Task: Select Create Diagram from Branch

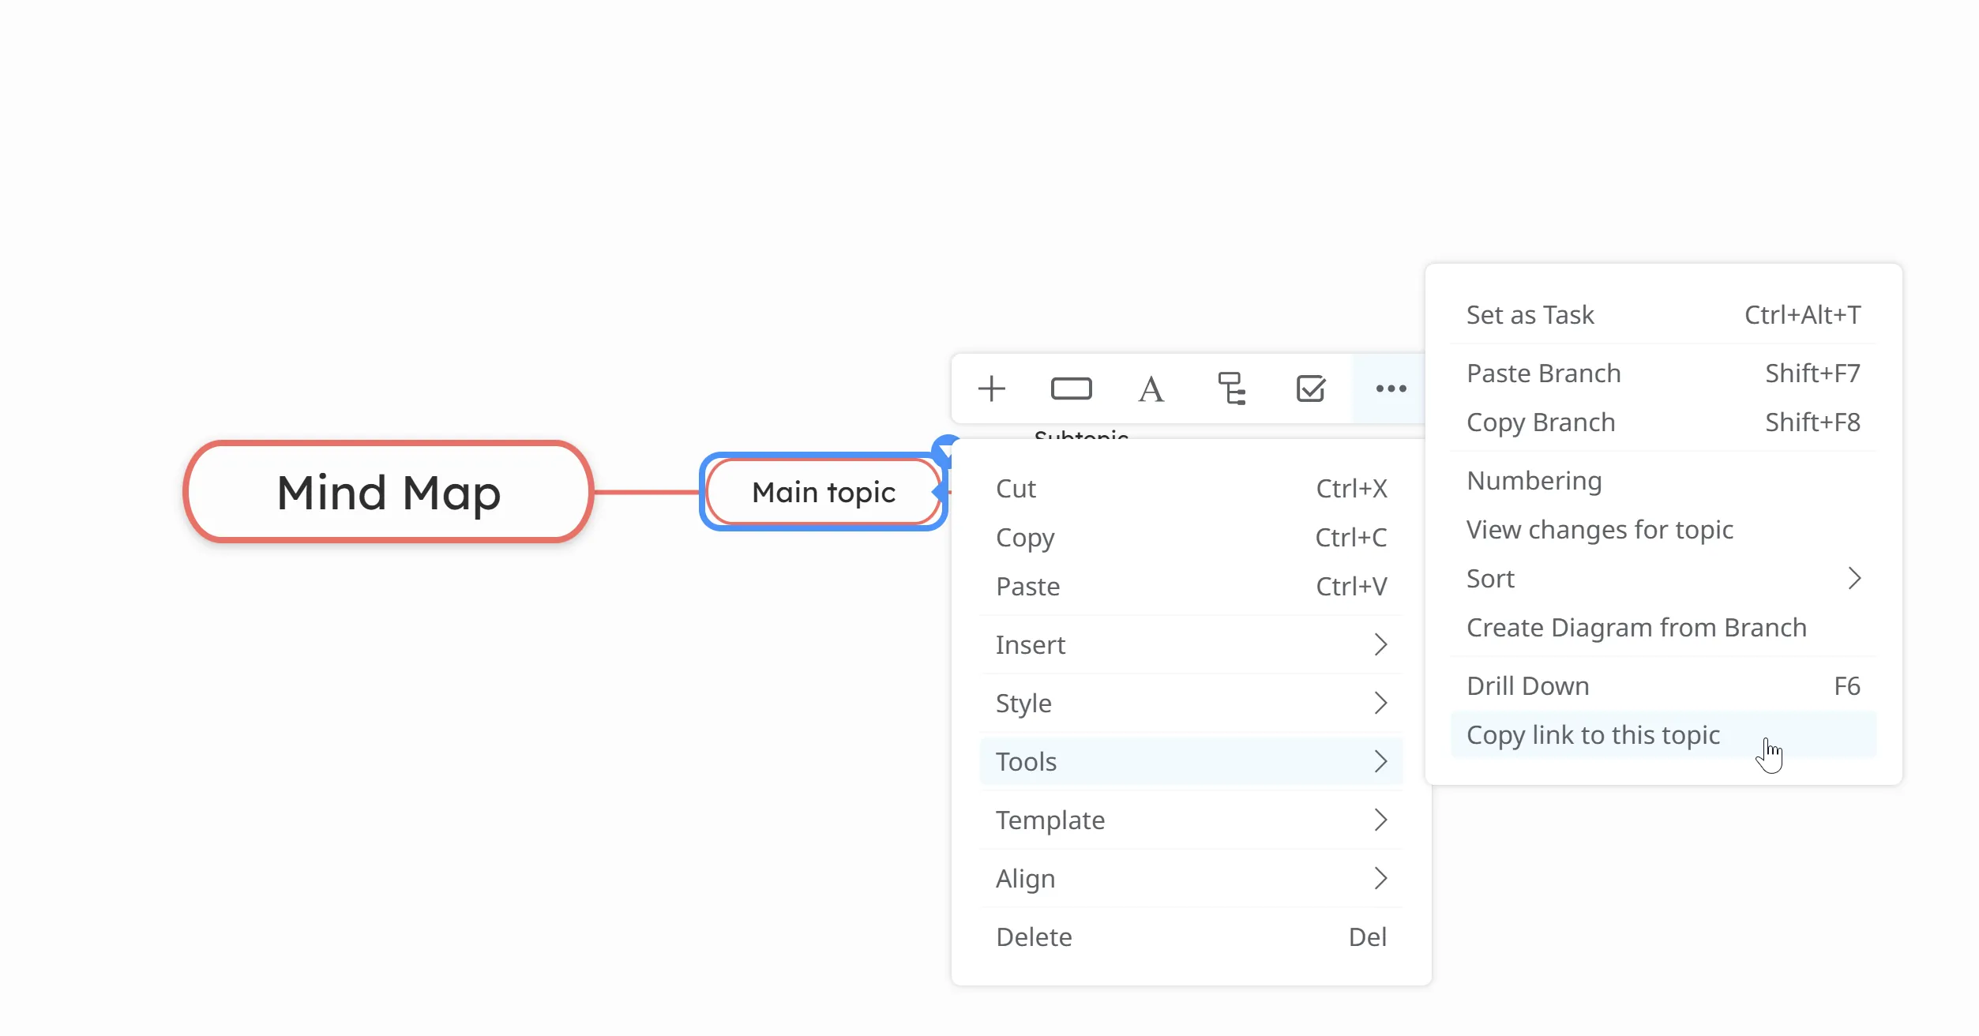Action: click(x=1635, y=628)
